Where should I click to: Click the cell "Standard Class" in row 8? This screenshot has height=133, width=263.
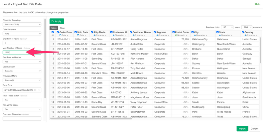[x=99, y=73]
